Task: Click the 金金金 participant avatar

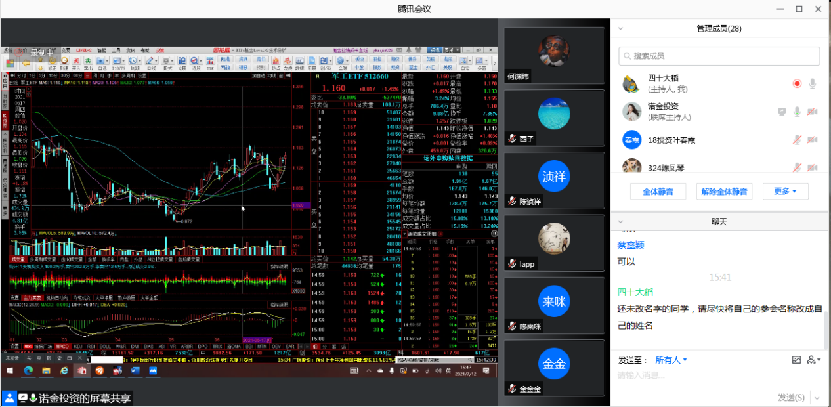Action: pos(555,364)
